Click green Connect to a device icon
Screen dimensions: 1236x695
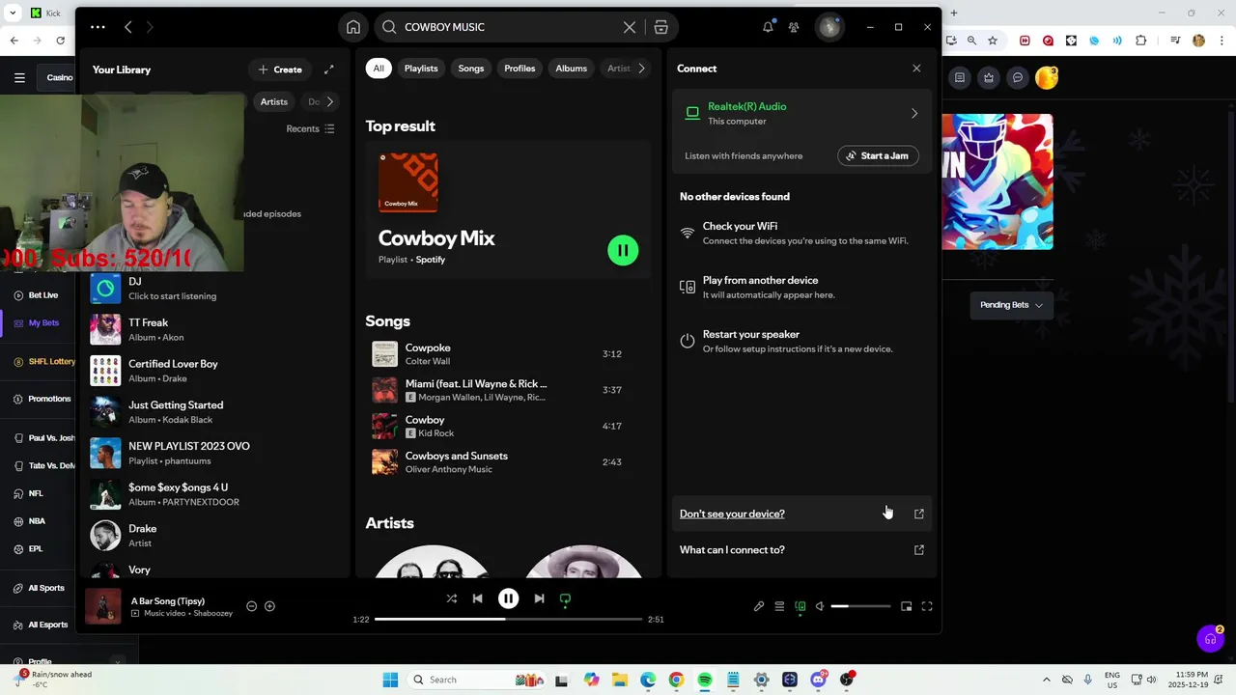pyautogui.click(x=800, y=606)
